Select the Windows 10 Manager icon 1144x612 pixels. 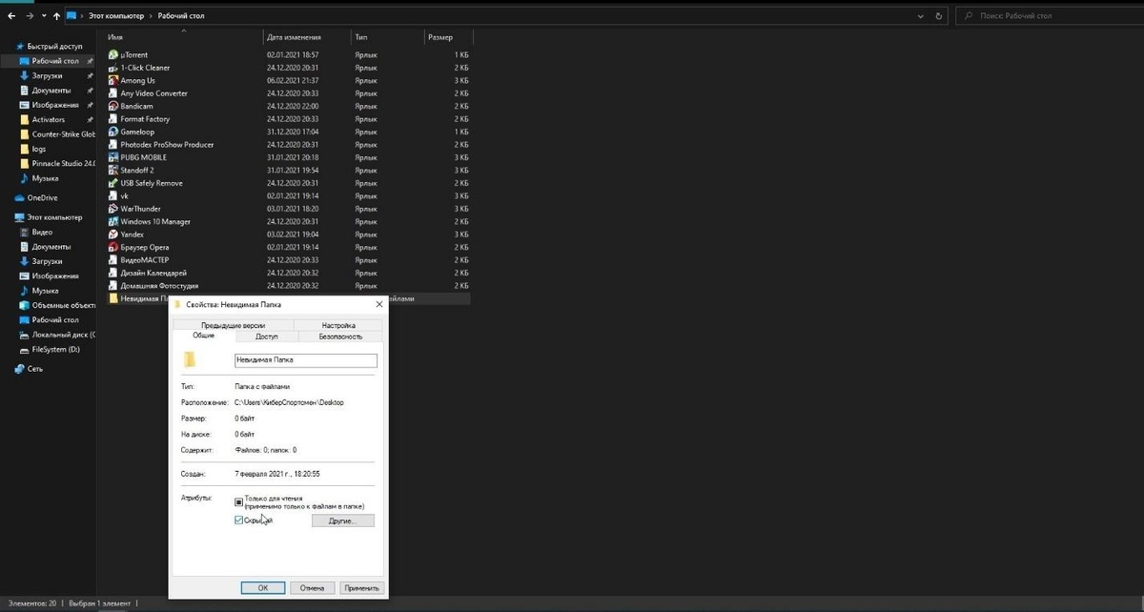click(113, 221)
